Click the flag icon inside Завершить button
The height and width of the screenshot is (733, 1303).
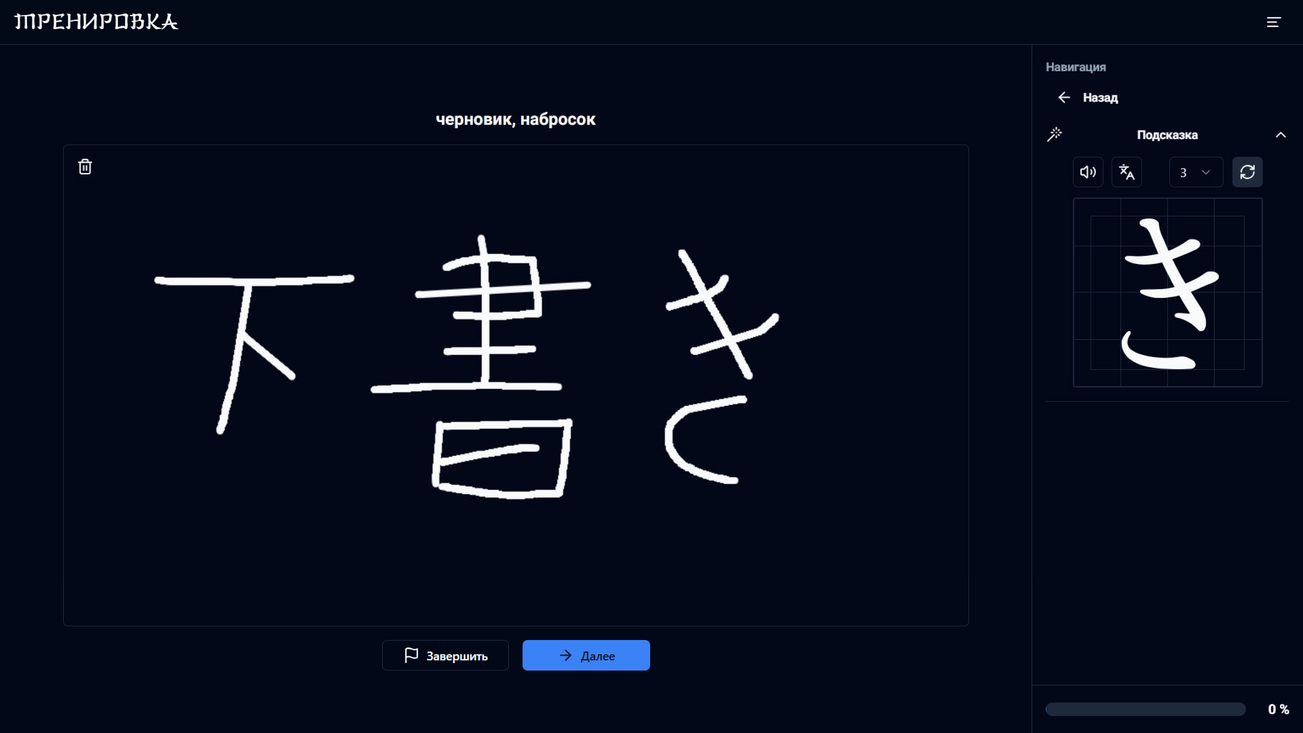tap(411, 655)
